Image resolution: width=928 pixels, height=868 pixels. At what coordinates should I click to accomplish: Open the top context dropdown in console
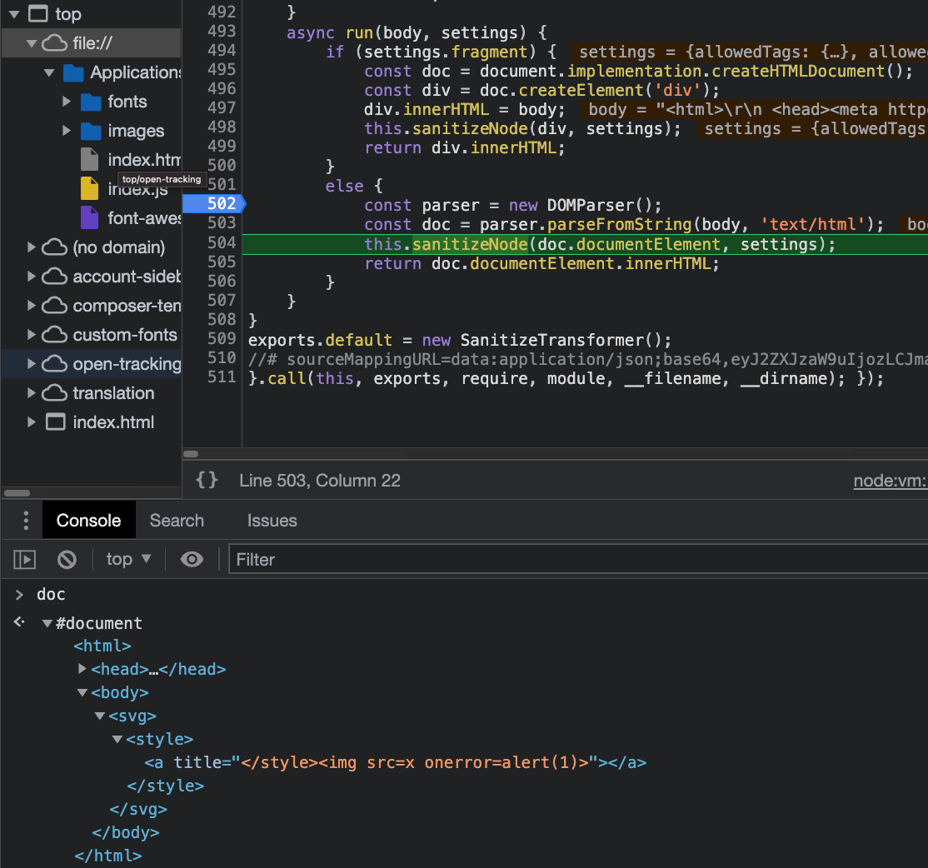128,560
